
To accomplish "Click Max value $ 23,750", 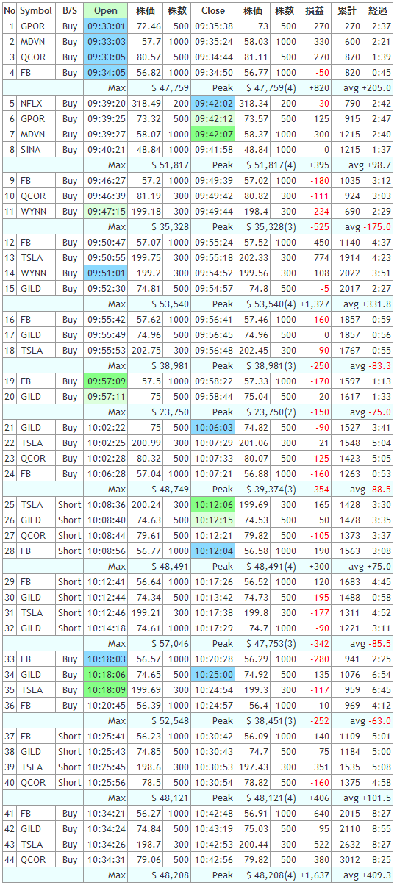I will coord(170,412).
